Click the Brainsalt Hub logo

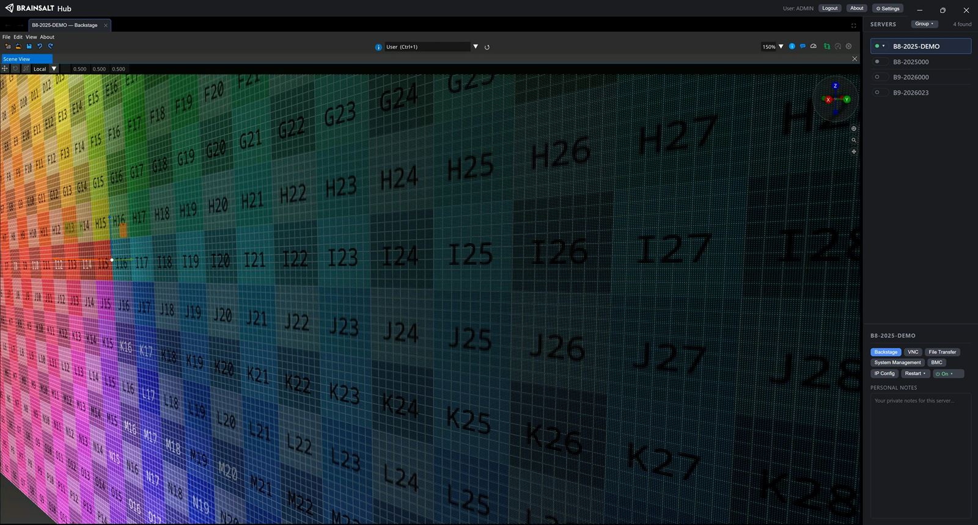coord(38,8)
